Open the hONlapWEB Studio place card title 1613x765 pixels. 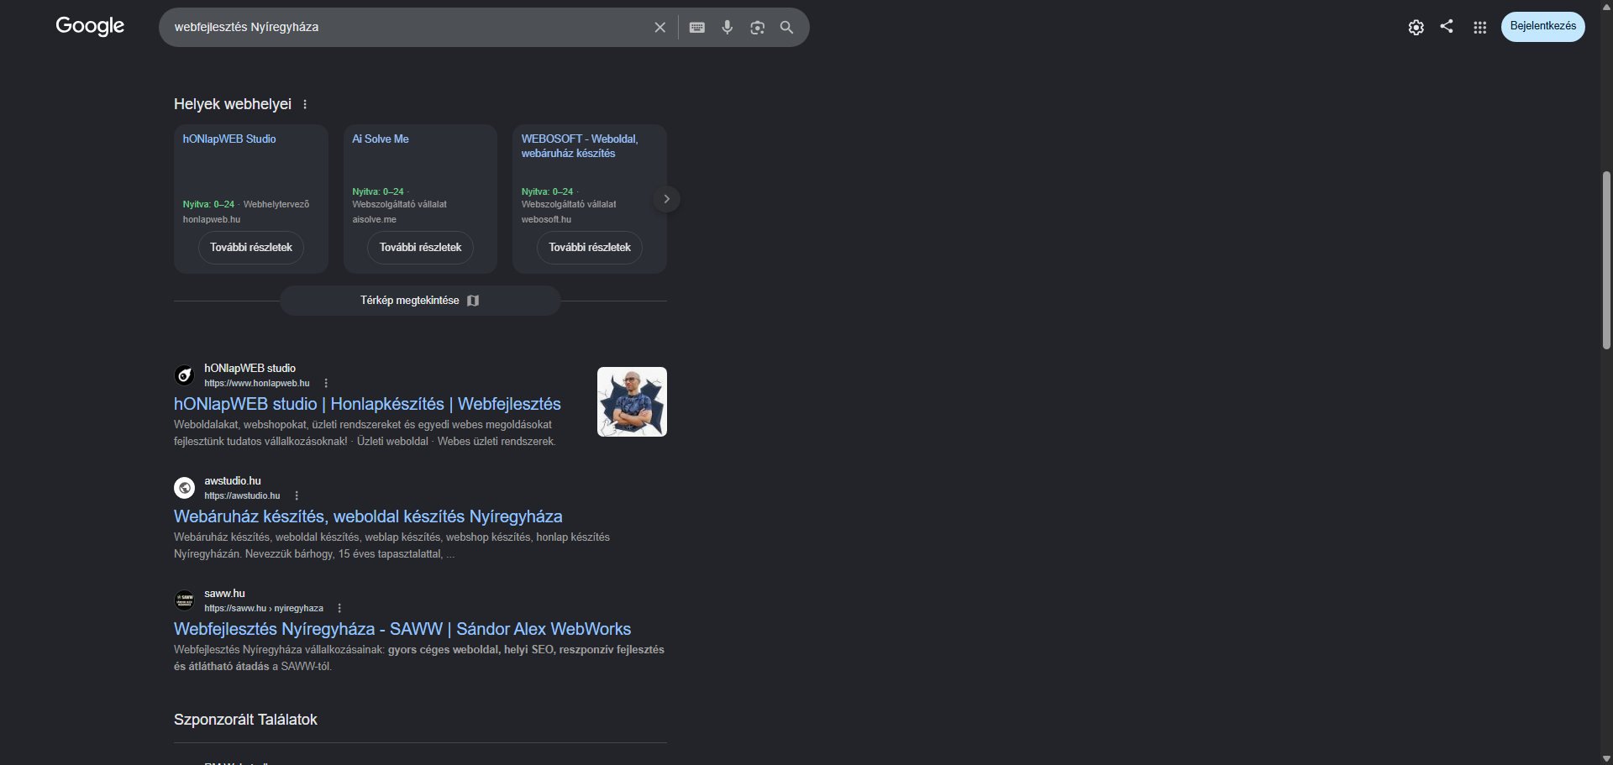click(x=229, y=139)
